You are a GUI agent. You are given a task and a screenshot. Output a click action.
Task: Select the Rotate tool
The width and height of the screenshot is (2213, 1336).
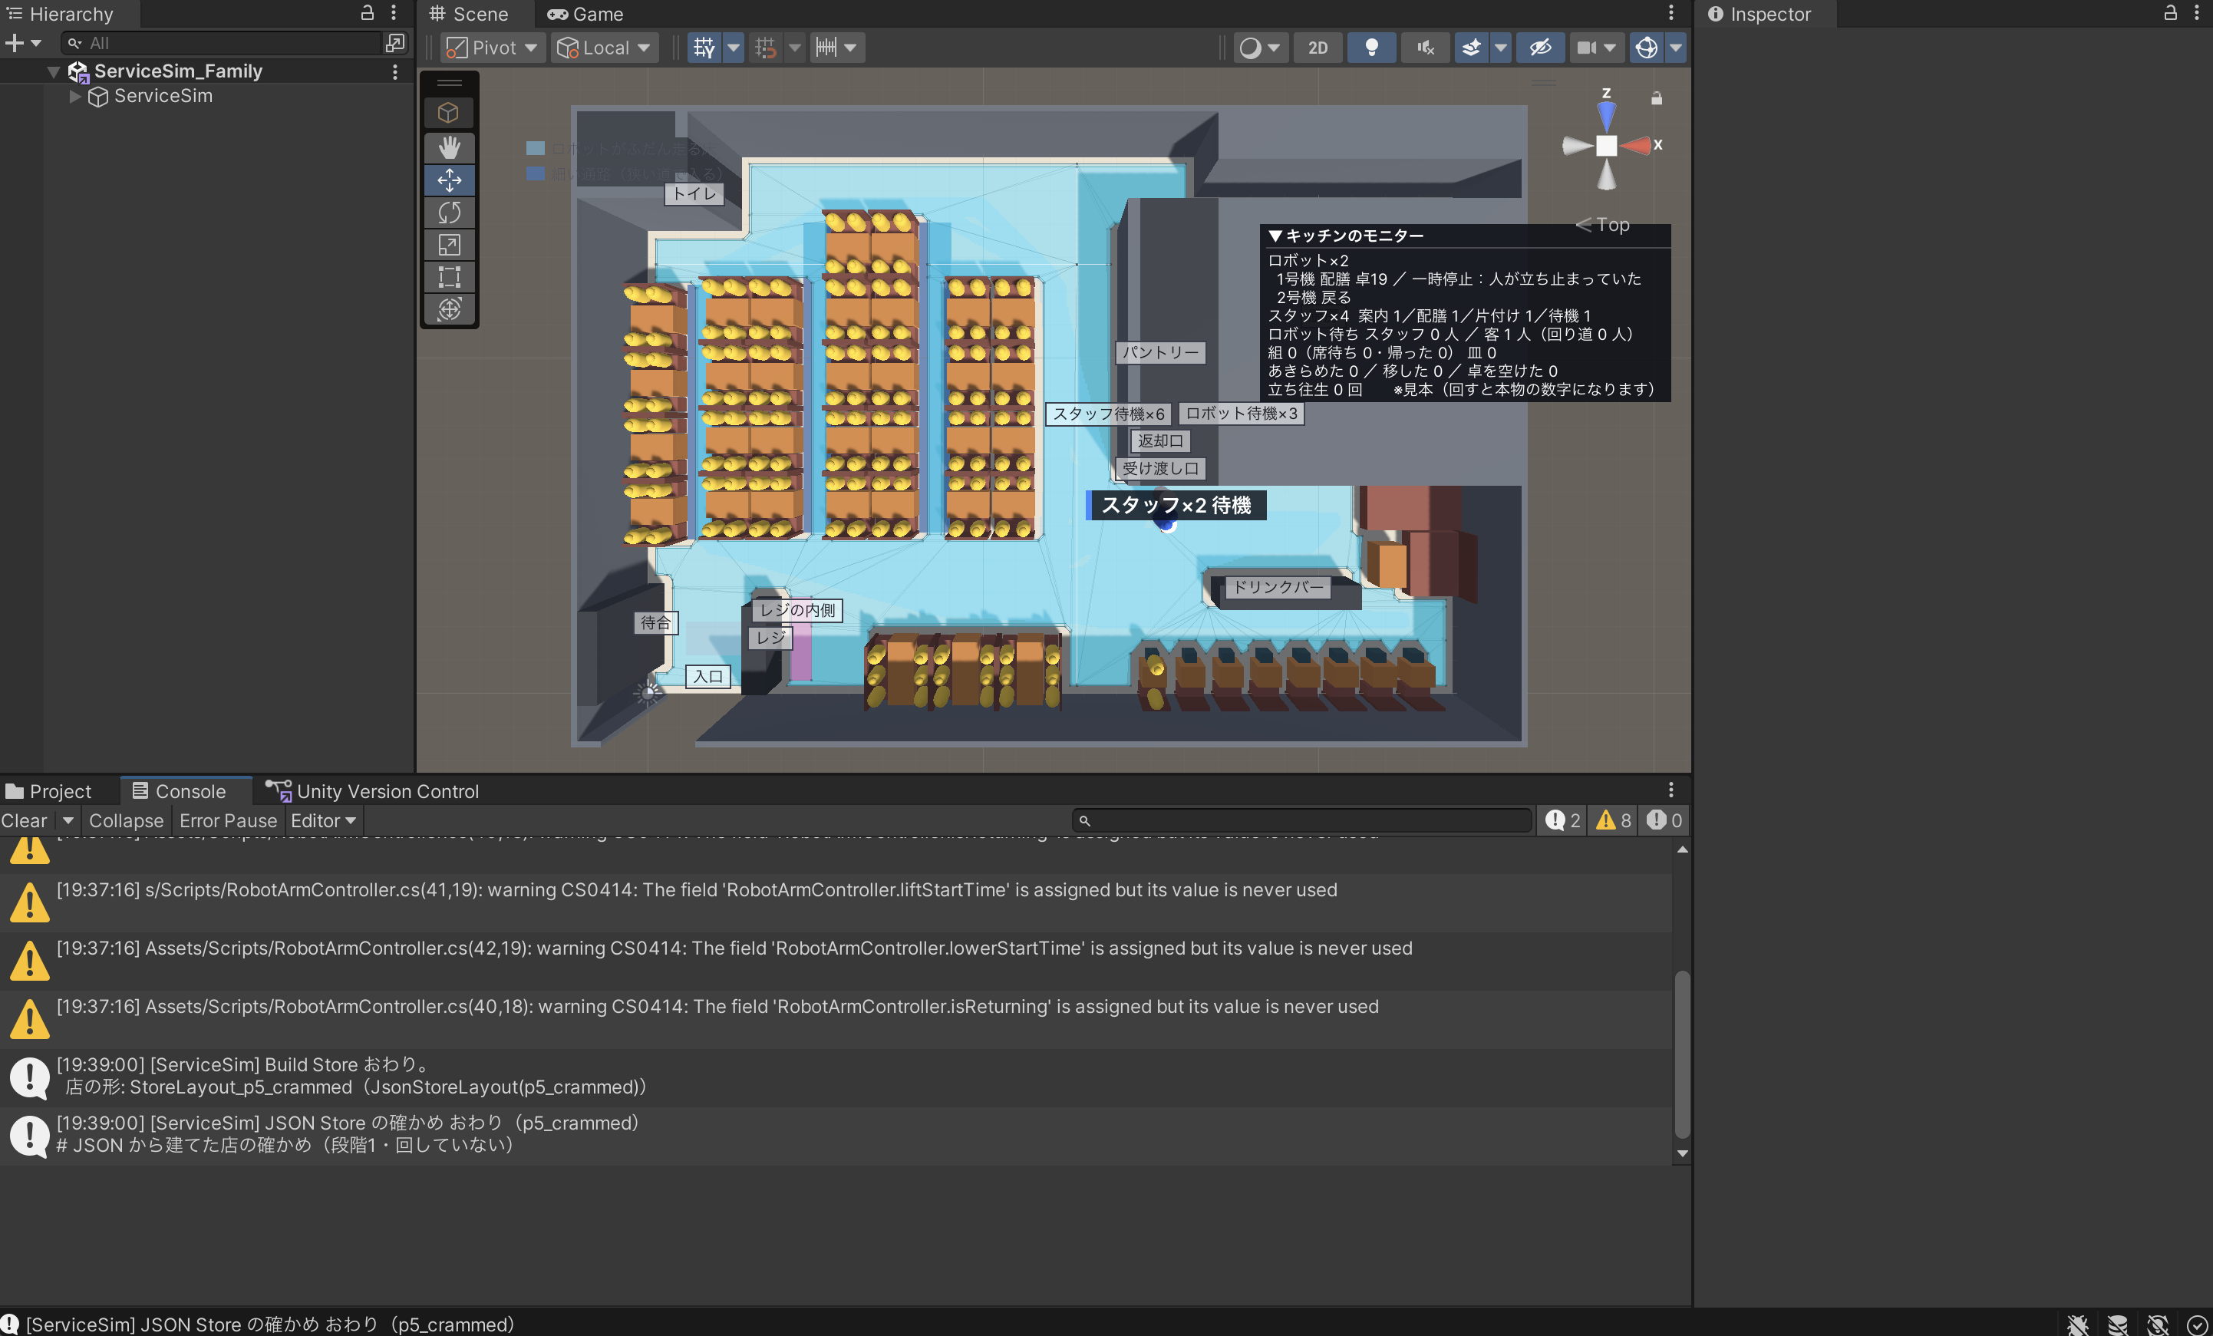click(x=449, y=212)
